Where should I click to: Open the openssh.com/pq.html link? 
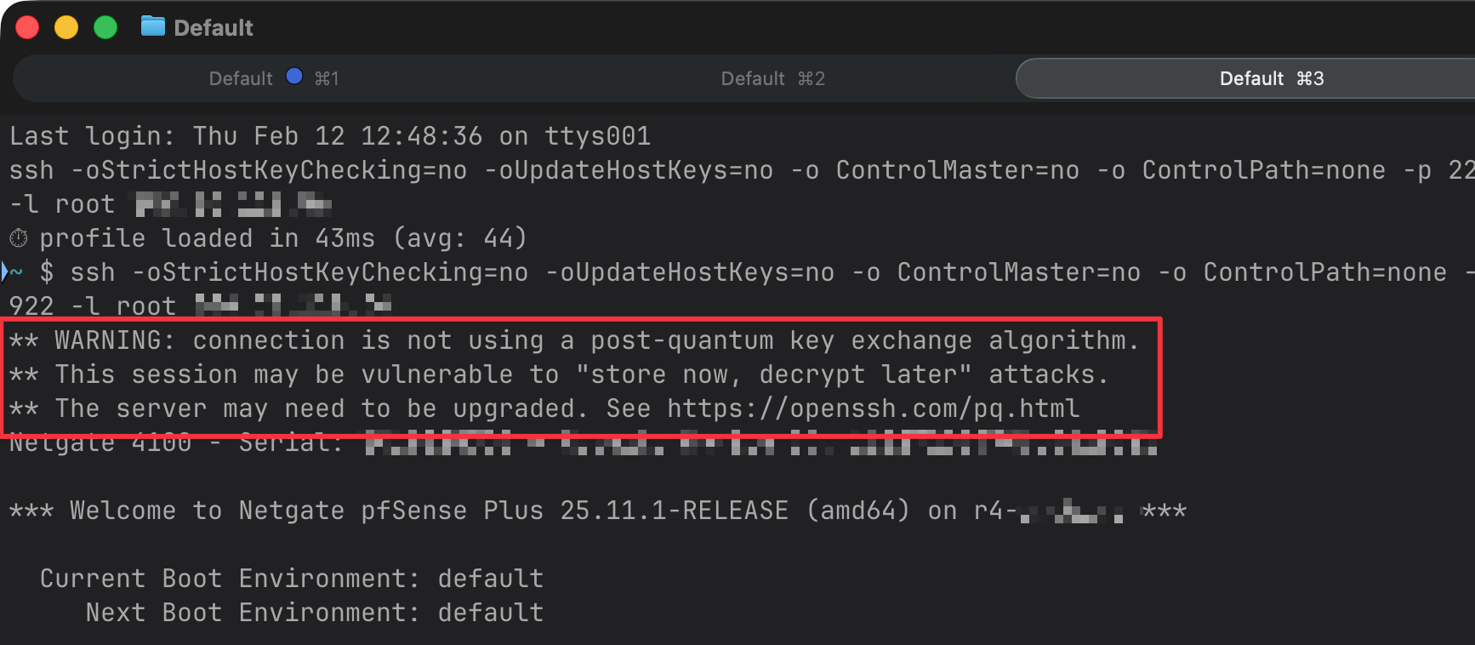(x=873, y=408)
